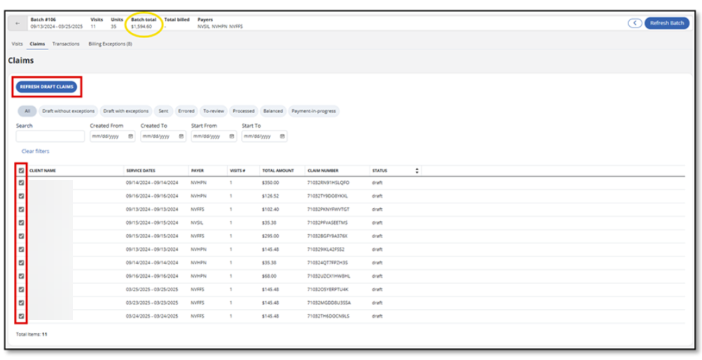Screen dimensions: 702x360
Task: Select the Payment-in-progress filter chip
Action: coord(313,111)
